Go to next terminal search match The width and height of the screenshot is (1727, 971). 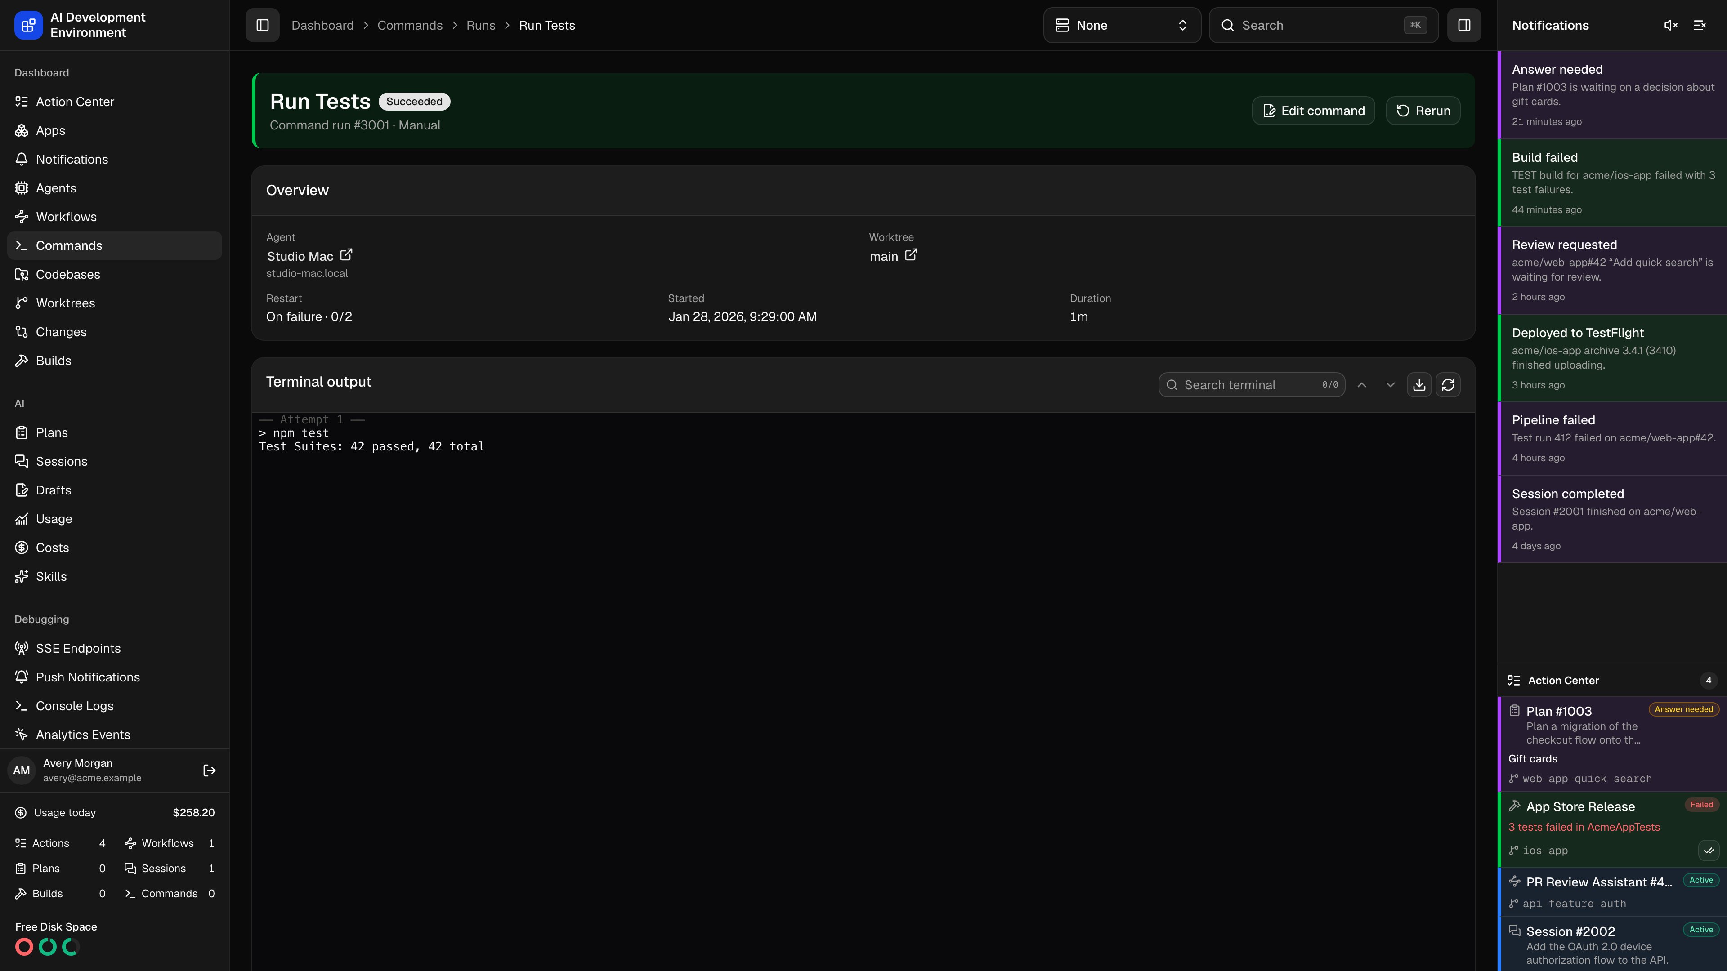click(x=1391, y=385)
